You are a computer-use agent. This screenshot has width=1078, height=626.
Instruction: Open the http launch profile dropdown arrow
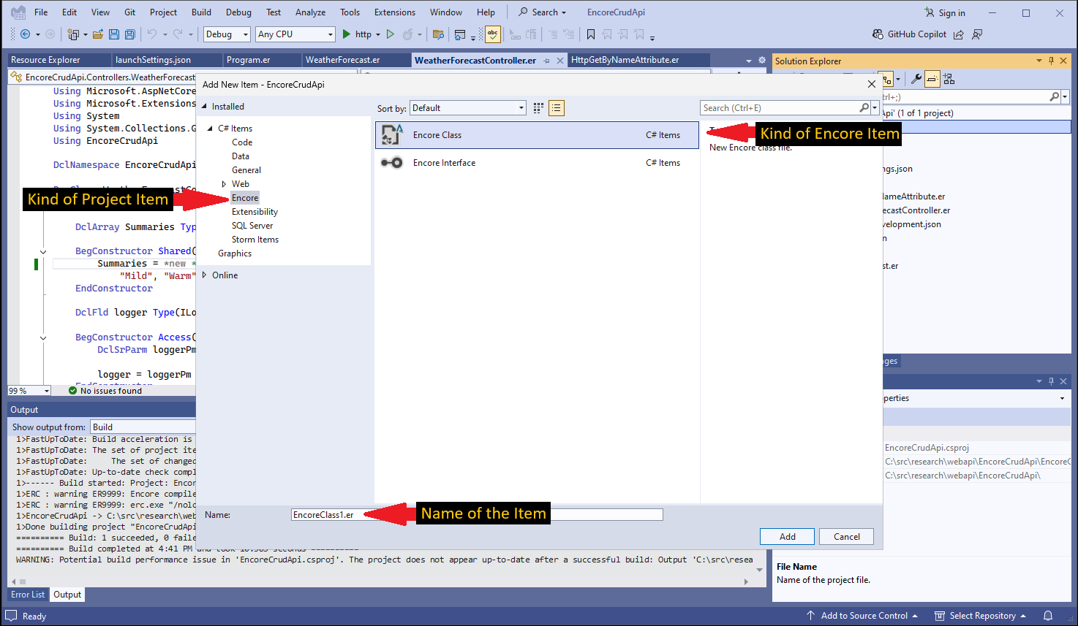click(378, 34)
